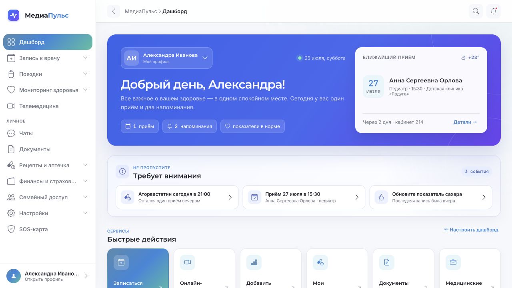Click the 1 приём chip
Image resolution: width=512 pixels, height=288 pixels.
[140, 126]
